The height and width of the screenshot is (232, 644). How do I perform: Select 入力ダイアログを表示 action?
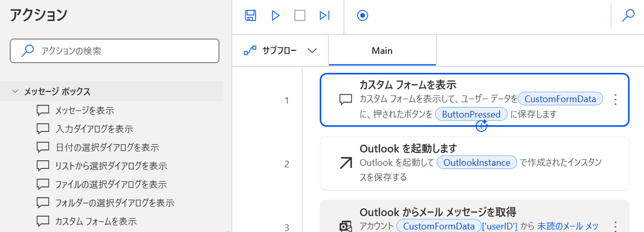click(x=94, y=129)
